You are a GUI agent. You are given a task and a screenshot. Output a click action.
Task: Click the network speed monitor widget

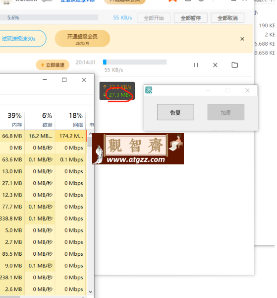(x=117, y=91)
